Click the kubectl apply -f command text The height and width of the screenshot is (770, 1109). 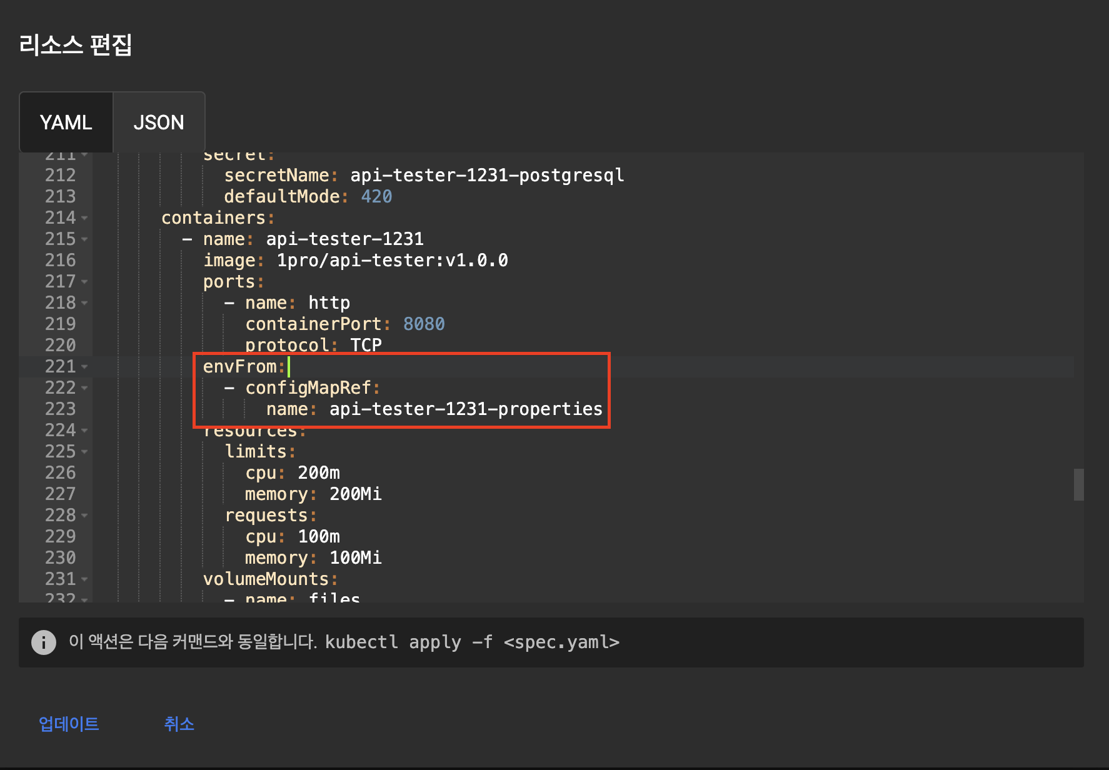[x=472, y=642]
